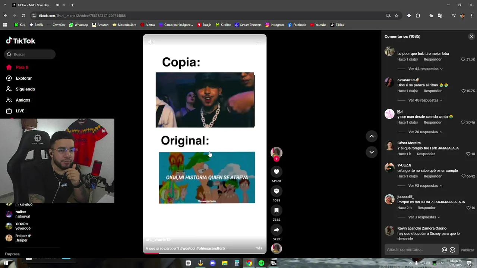The image size is (477, 268).
Task: Click the Buscar search field
Action: point(30,54)
